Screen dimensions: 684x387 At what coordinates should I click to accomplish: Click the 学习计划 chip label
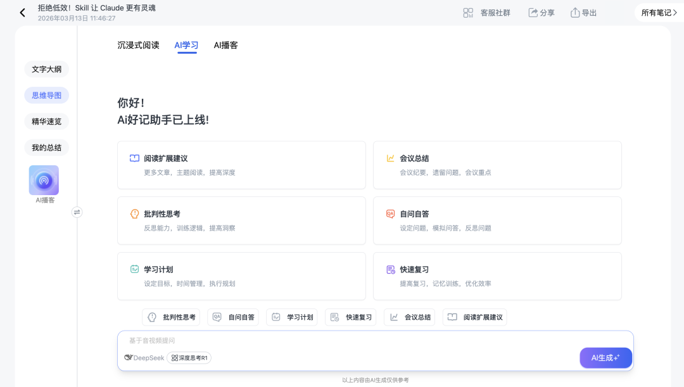tap(300, 317)
